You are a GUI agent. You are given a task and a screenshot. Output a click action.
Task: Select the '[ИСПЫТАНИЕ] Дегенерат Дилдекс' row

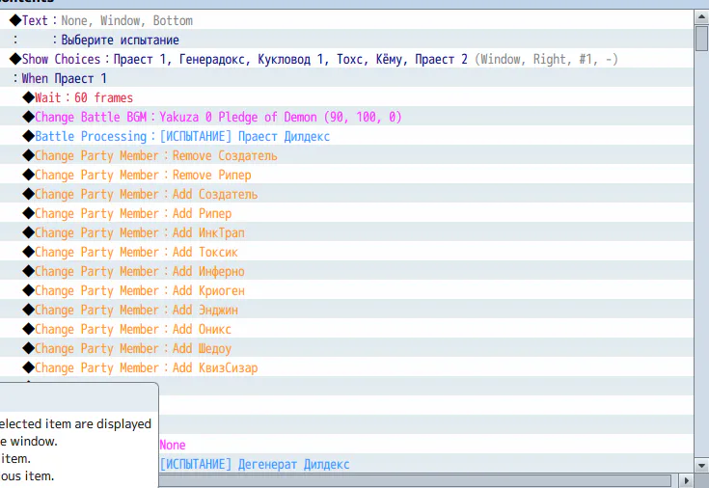pos(426,464)
